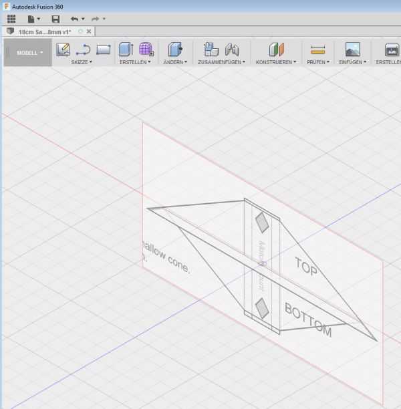The image size is (401, 409).
Task: Select the Extrude tool icon
Action: coord(126,49)
